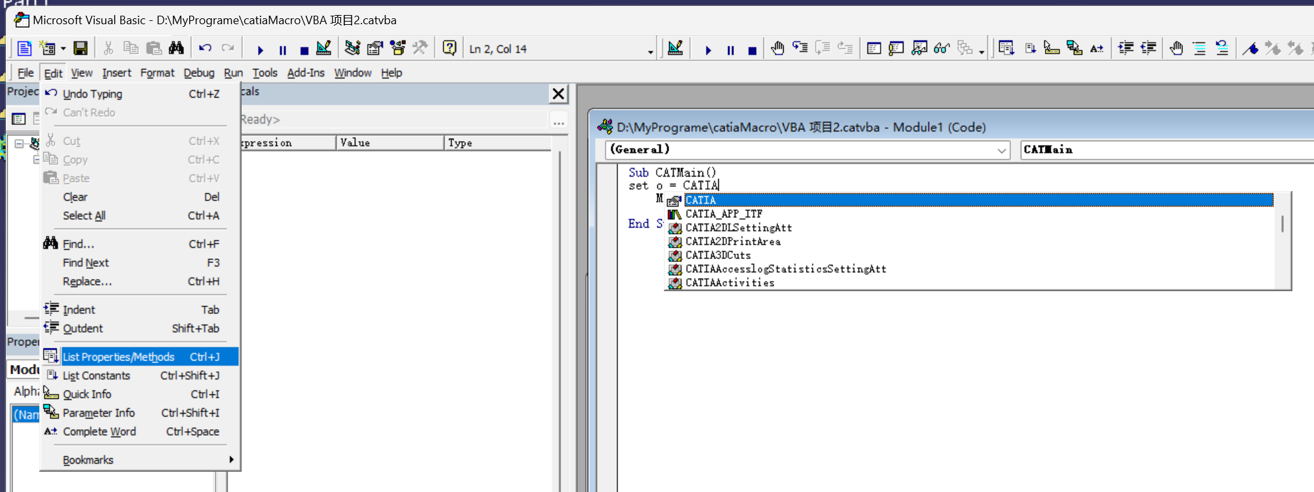
Task: Click Run Sub in the Standard toolbar
Action: tap(260, 50)
